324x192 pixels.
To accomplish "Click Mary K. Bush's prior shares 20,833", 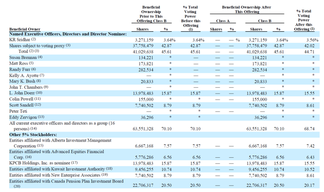I will [147, 82].
